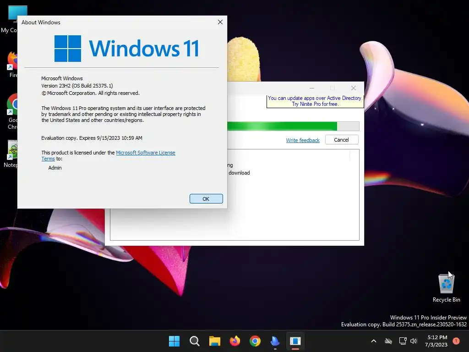Close the About Windows dialog

[x=220, y=22]
